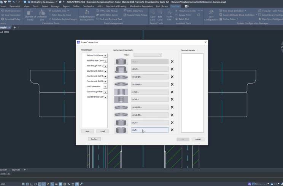
Task: Click the bolt image thumbnail
Action: tap(121, 69)
